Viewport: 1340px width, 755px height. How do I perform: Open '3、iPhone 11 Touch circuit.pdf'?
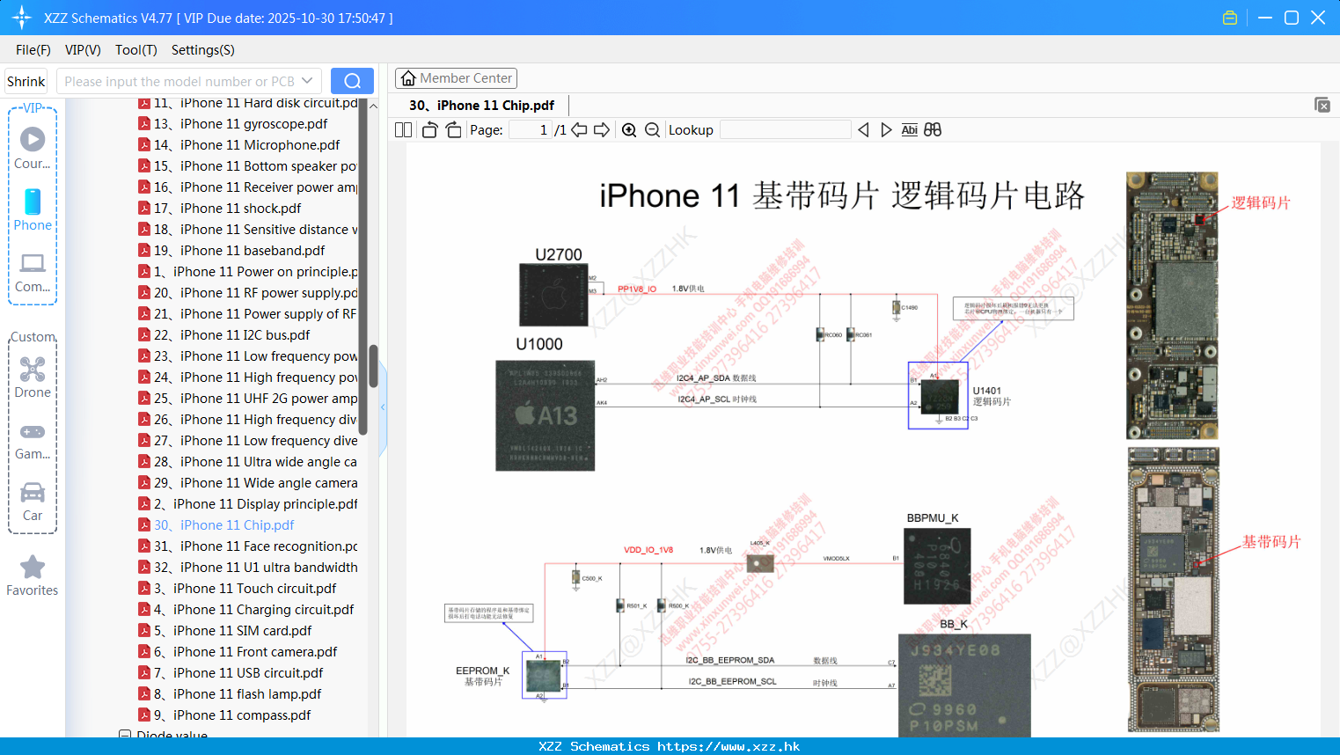pyautogui.click(x=238, y=589)
